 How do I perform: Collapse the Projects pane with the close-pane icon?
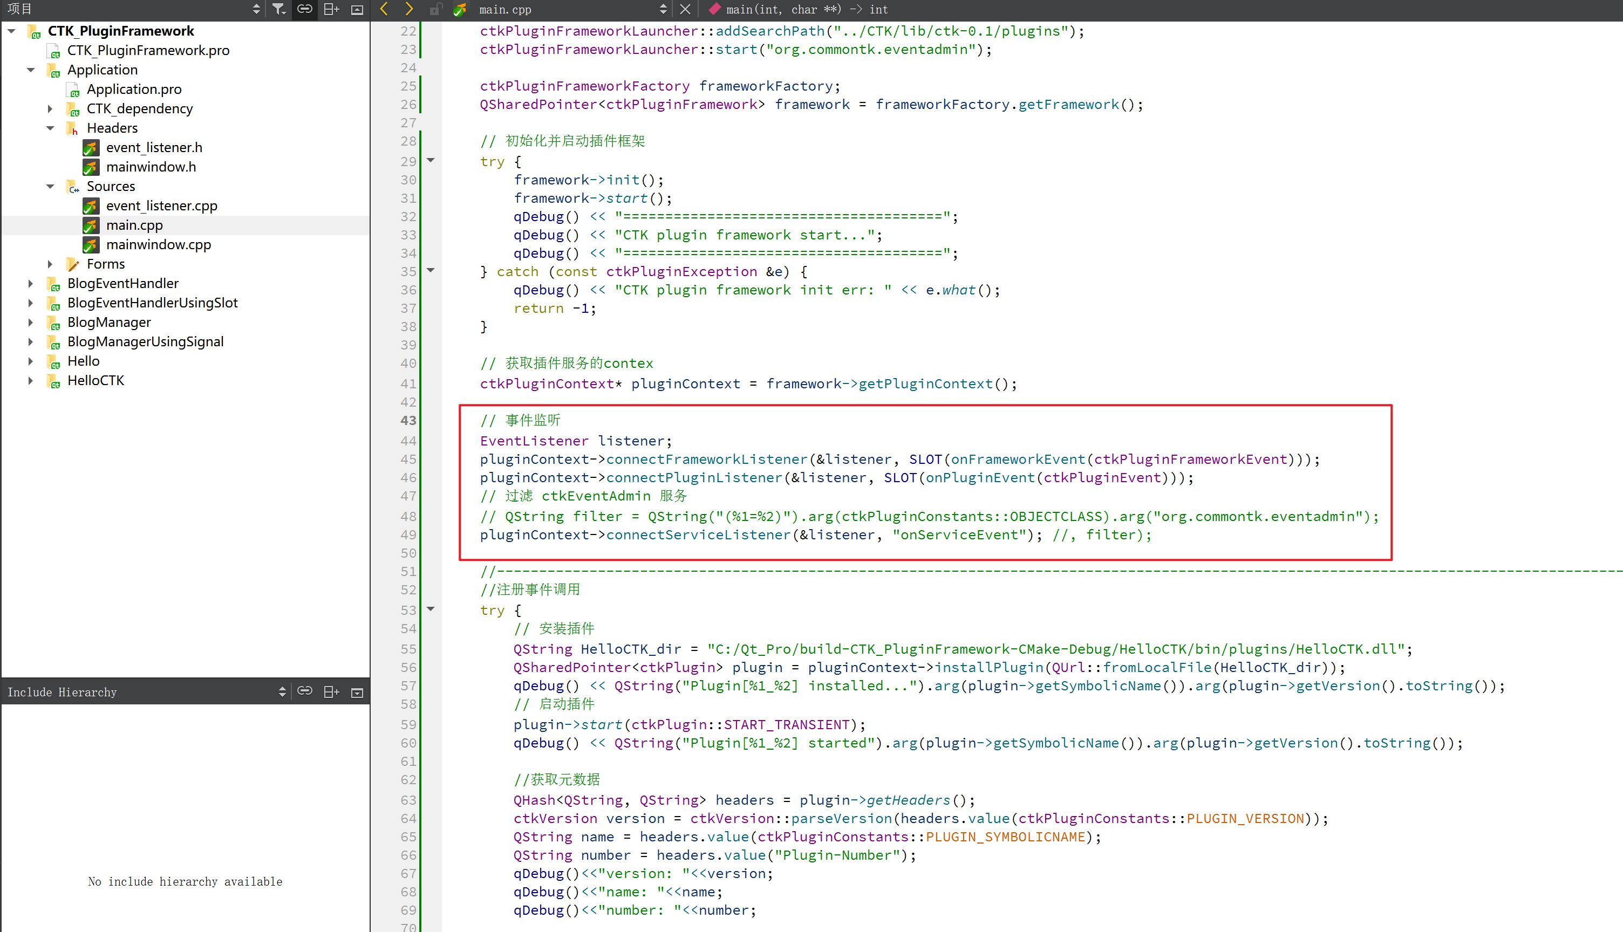tap(357, 9)
